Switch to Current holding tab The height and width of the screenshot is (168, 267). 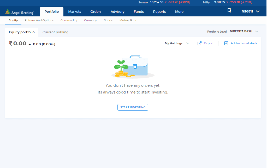55,32
